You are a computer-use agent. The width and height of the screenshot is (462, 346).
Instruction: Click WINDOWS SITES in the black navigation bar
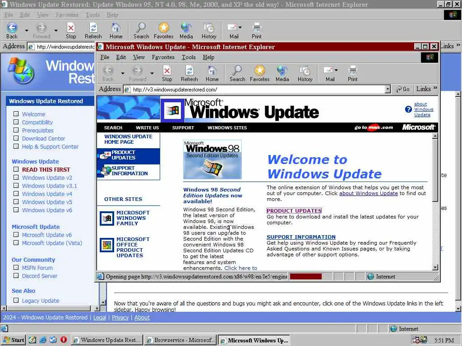pos(227,127)
